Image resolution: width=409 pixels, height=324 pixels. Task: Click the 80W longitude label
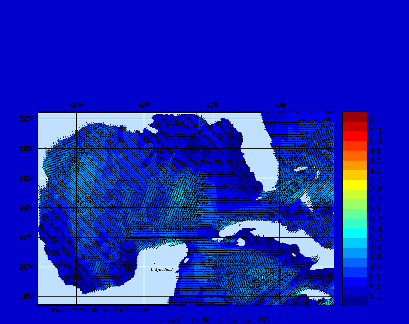[x=279, y=106]
